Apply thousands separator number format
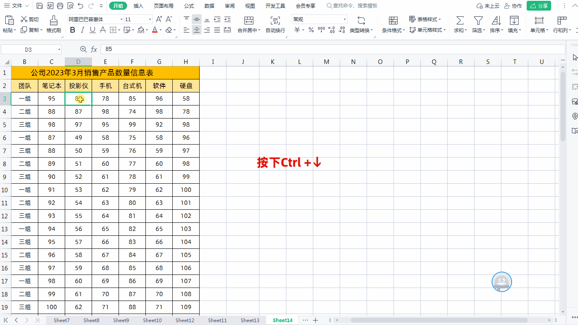The image size is (578, 325). (x=321, y=30)
